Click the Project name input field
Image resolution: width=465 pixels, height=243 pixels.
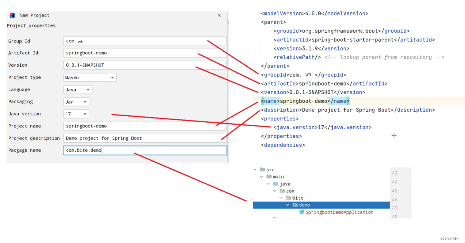[145, 126]
